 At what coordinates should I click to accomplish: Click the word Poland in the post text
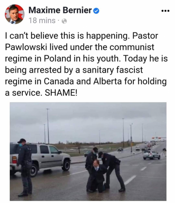point(57,58)
